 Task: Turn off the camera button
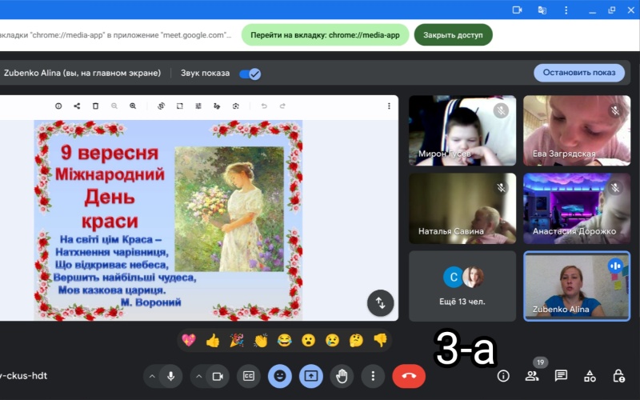pyautogui.click(x=218, y=376)
